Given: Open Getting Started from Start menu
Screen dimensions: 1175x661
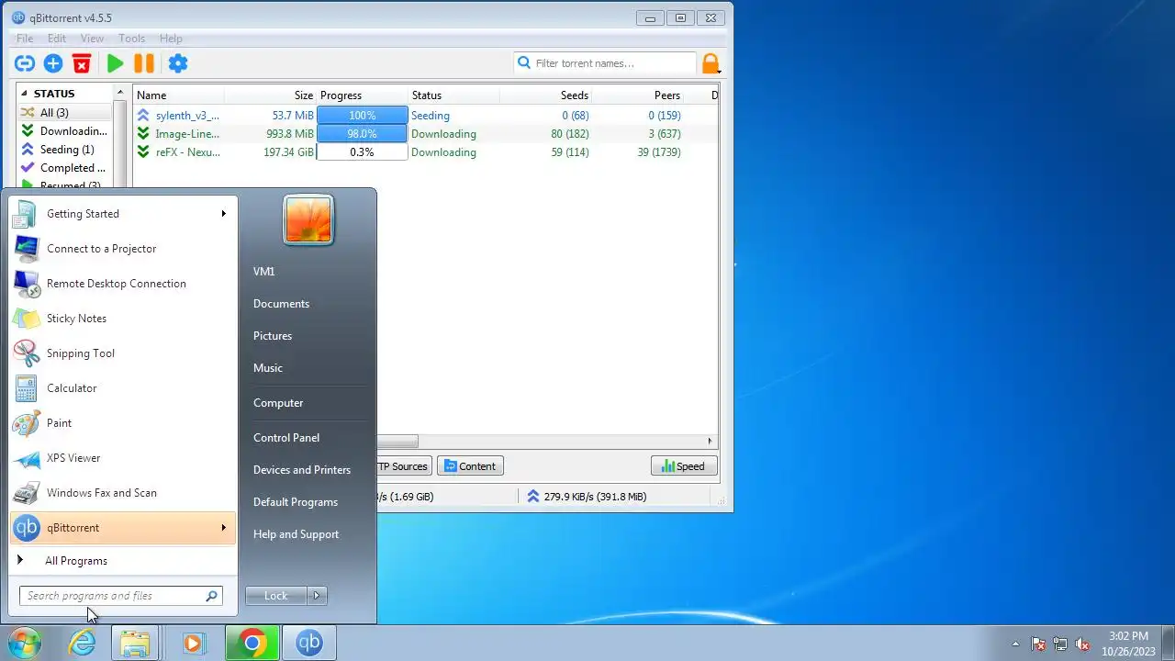Looking at the screenshot, I should tap(123, 214).
